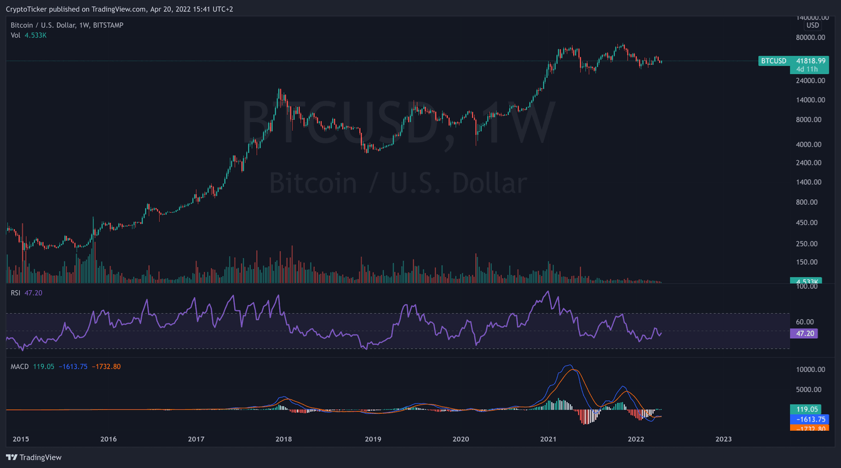This screenshot has width=841, height=468.
Task: Select the Bitcoin / U.S. Dollar chart title
Action: 67,25
